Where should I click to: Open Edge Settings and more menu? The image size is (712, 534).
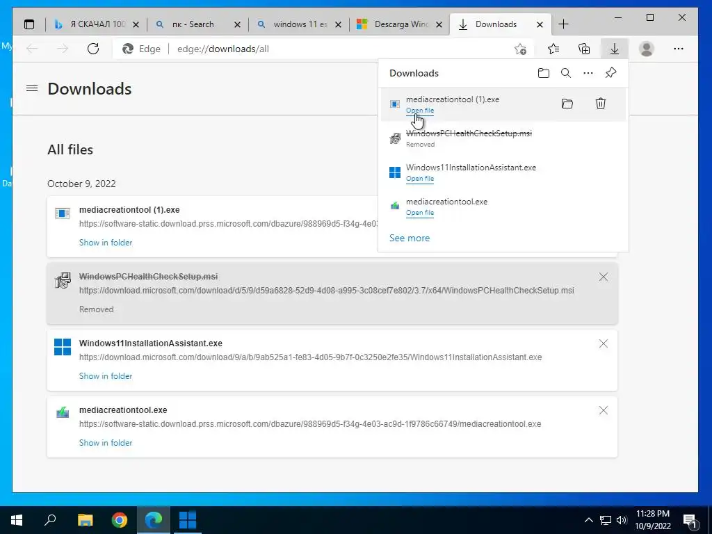[x=679, y=49]
